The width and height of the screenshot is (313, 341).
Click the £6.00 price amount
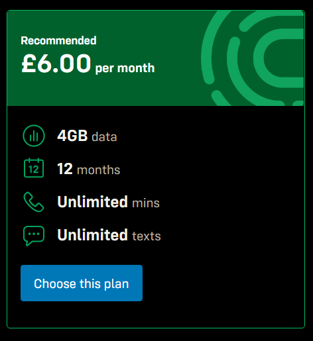[x=56, y=64]
